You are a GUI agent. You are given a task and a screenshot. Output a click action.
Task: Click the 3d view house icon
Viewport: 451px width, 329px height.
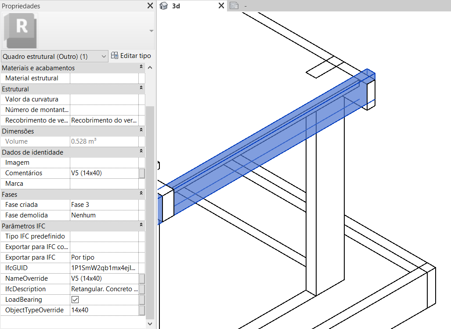pyautogui.click(x=163, y=6)
